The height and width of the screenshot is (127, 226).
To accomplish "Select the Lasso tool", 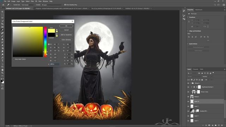I will click(2, 18).
